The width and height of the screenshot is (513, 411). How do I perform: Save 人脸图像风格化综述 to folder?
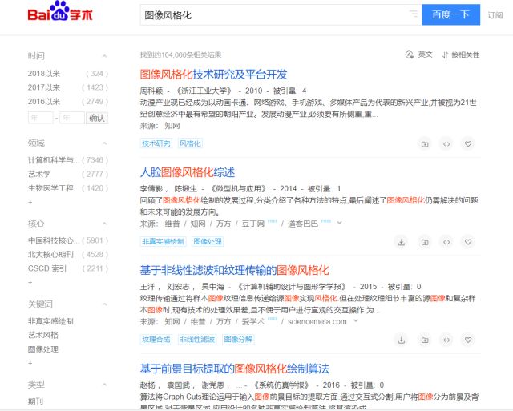425,242
